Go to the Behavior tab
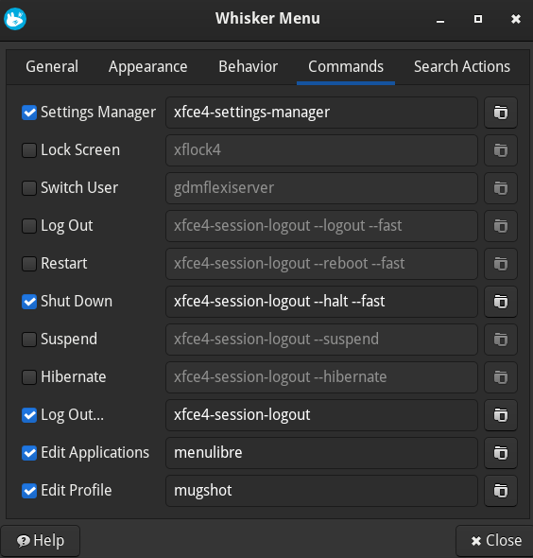This screenshot has width=533, height=558. coord(249,67)
